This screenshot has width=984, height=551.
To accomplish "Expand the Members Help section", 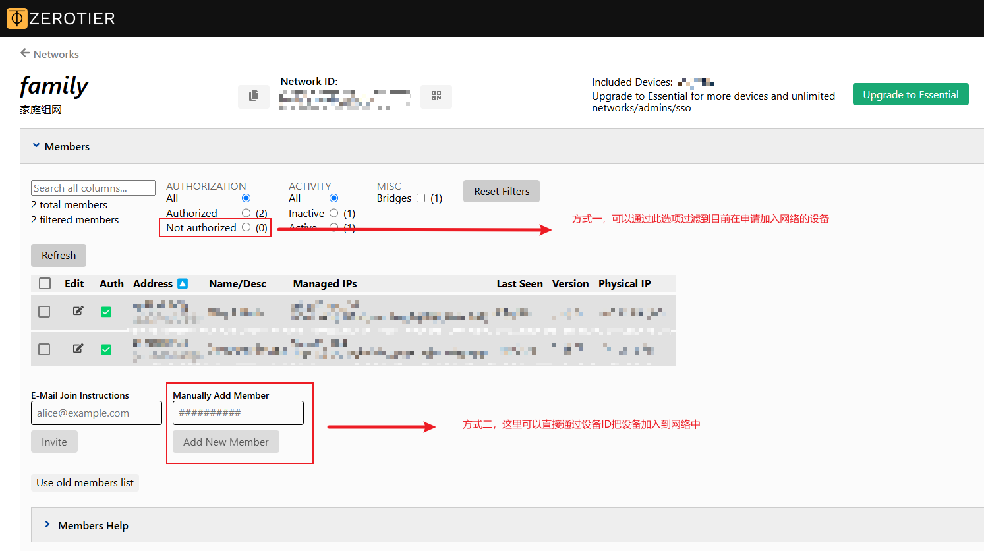I will click(47, 525).
